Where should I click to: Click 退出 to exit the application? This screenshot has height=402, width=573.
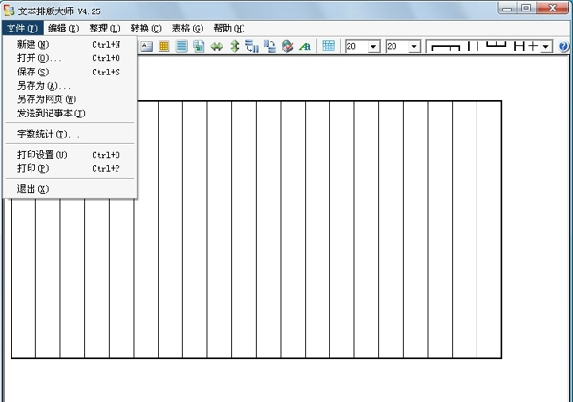(x=32, y=189)
